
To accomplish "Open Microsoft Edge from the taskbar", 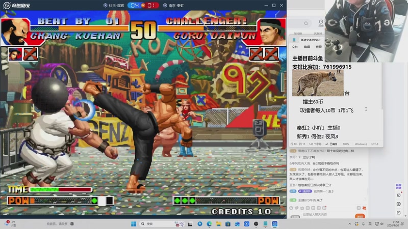I will [209, 224].
